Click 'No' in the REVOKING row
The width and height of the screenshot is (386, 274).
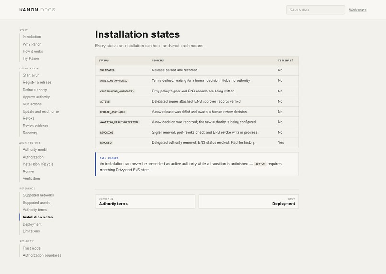pyautogui.click(x=280, y=132)
